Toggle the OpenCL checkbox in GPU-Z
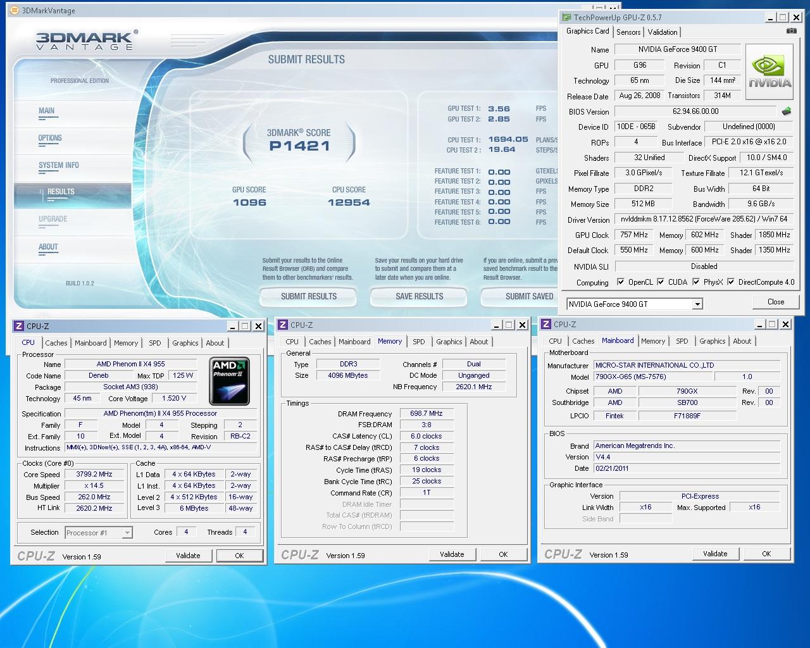This screenshot has width=810, height=648. (x=621, y=282)
